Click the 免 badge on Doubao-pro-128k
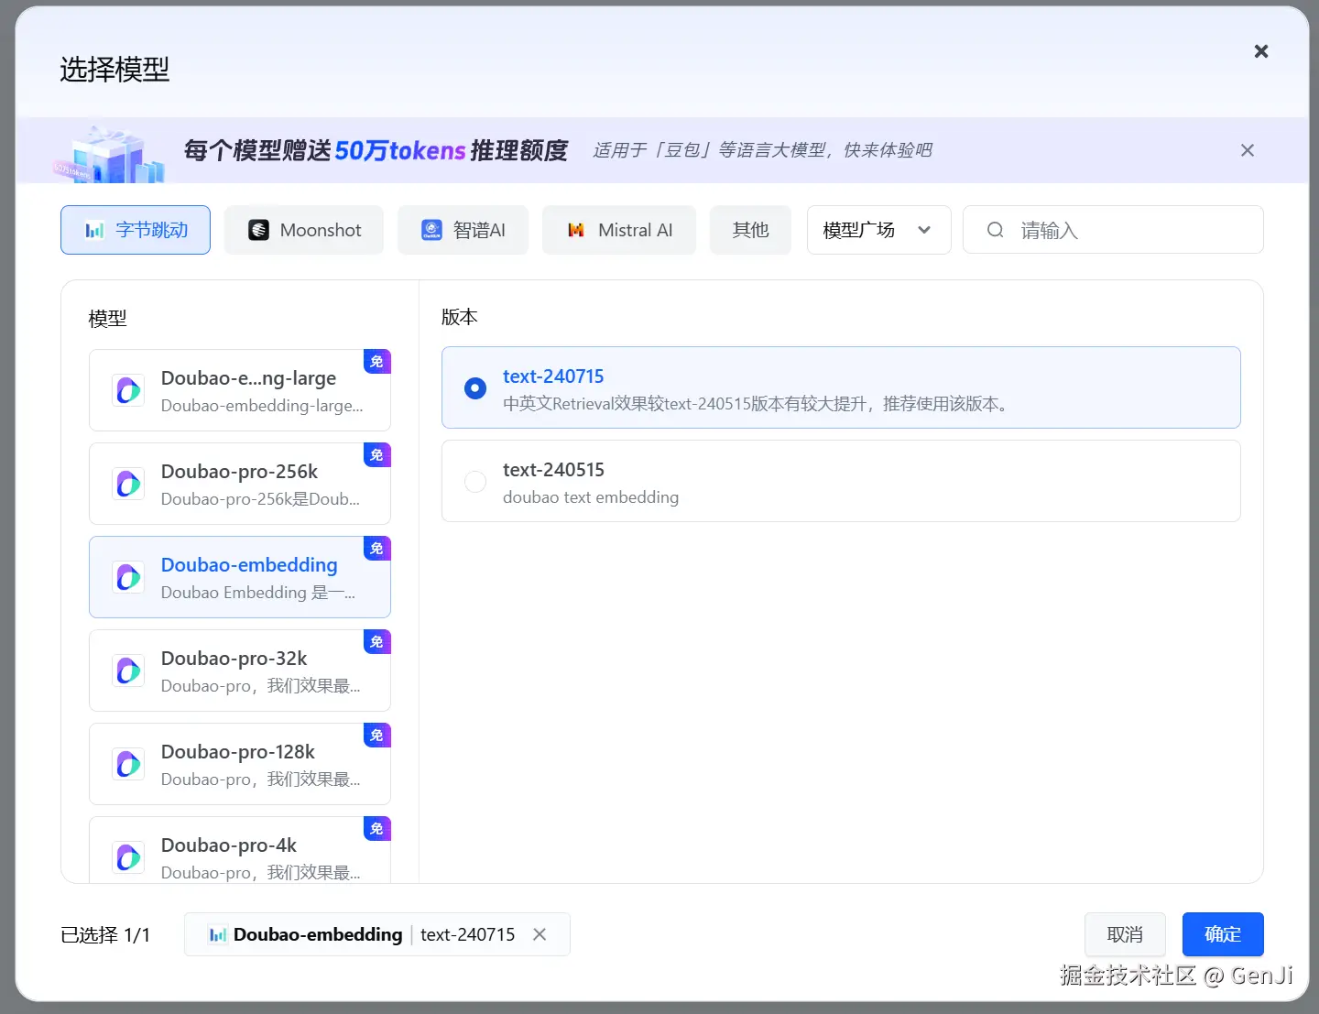1319x1014 pixels. pyautogui.click(x=377, y=736)
